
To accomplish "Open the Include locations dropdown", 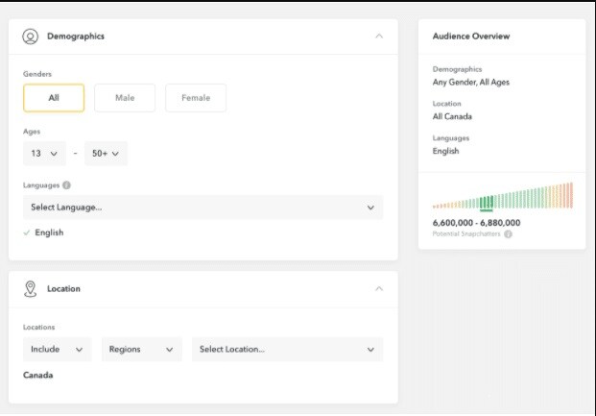I will (x=58, y=350).
